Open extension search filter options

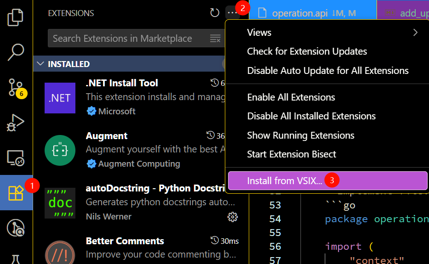(x=215, y=39)
